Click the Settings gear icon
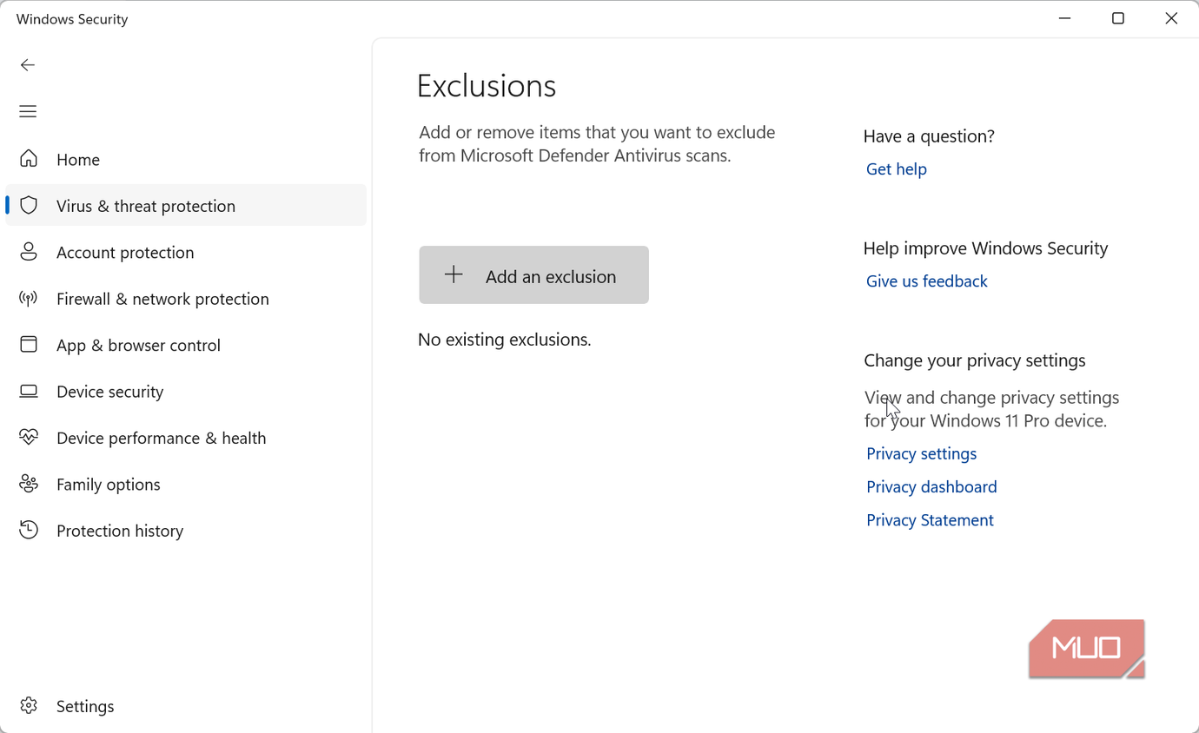 (29, 706)
